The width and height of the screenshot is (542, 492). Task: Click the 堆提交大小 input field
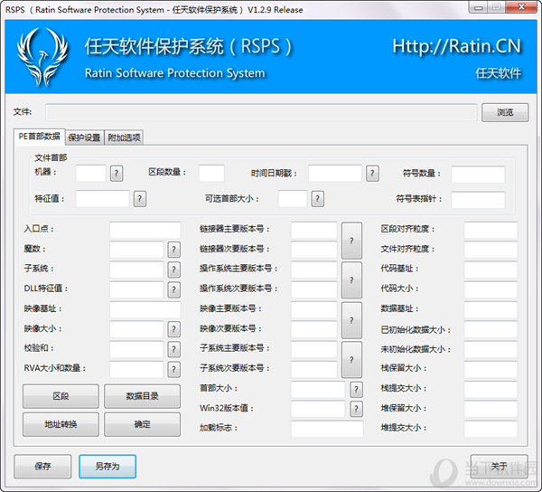pyautogui.click(x=491, y=429)
